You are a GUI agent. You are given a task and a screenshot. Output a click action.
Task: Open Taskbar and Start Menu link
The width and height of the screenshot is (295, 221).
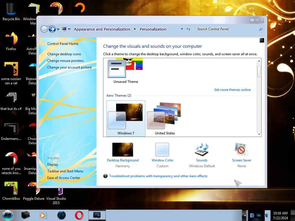tap(65, 171)
